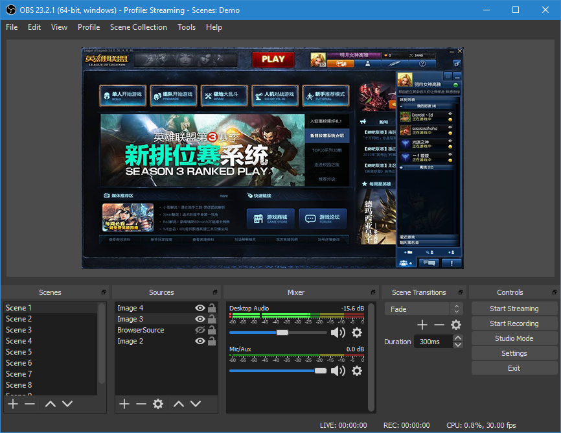The height and width of the screenshot is (433, 561).
Task: Move scene up in Scenes list
Action: (51, 404)
